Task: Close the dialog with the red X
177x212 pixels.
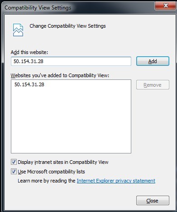Action: coord(166,5)
